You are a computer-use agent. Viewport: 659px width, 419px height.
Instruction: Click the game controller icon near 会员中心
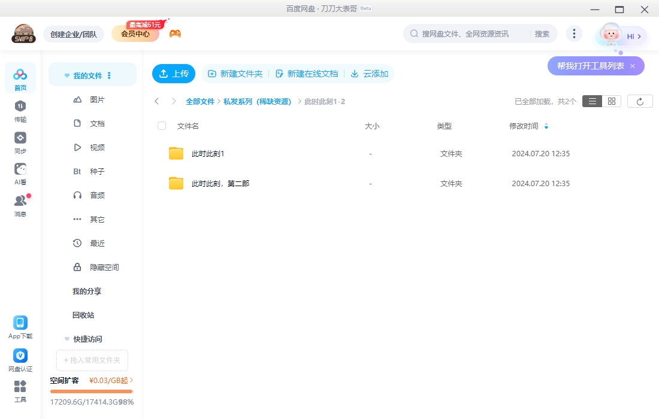(x=176, y=34)
